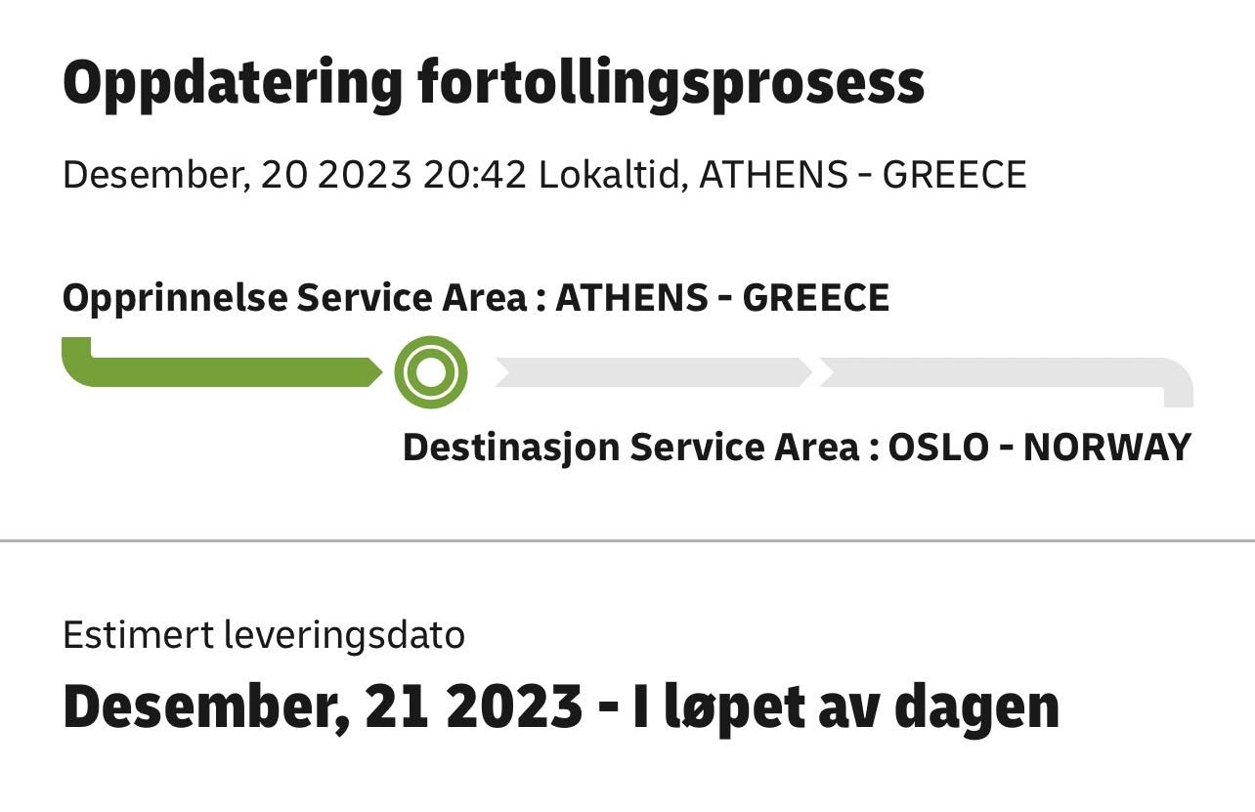Click arrow notch between the gray segments

coord(815,372)
